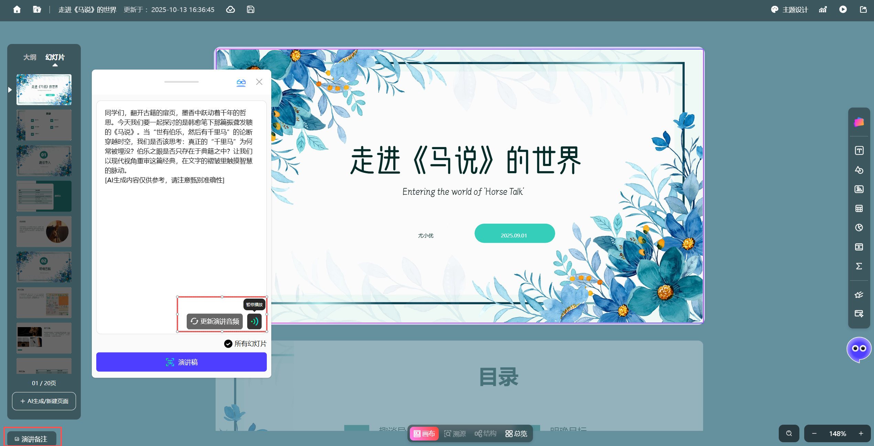Insert a chart with the pie chart icon
874x446 pixels.
(x=859, y=227)
